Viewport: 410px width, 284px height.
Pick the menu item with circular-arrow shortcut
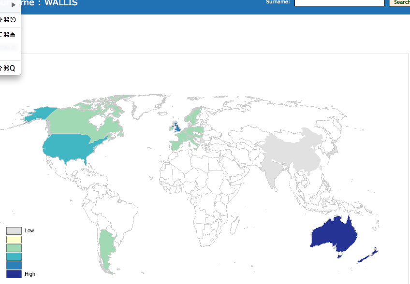pos(10,20)
